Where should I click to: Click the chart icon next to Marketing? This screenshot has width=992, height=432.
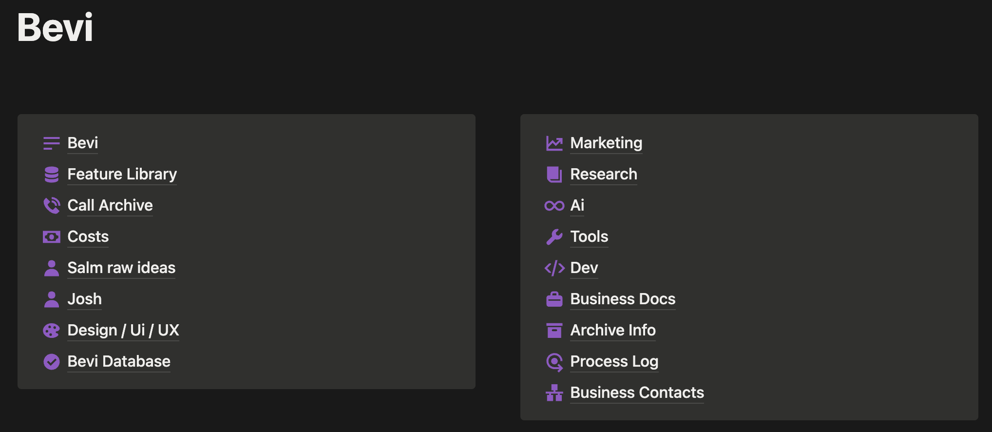coord(554,143)
